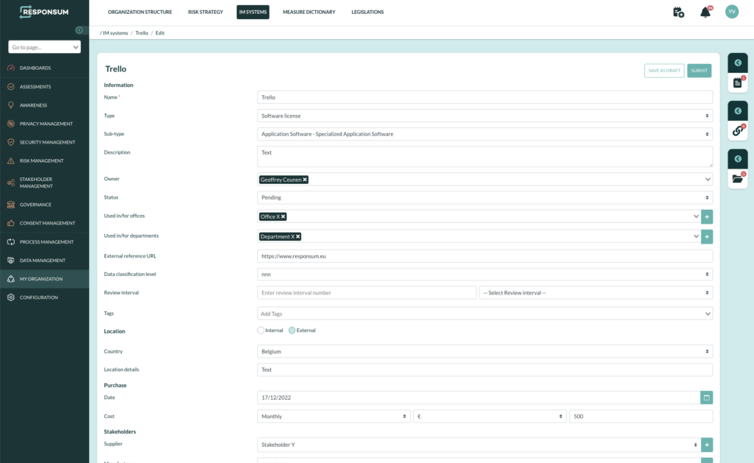The height and width of the screenshot is (463, 754).
Task: Go to Assessments in the sidebar
Action: click(44, 87)
